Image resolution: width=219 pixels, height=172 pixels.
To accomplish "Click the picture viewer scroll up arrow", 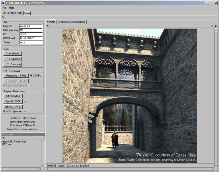I will coord(216,30).
